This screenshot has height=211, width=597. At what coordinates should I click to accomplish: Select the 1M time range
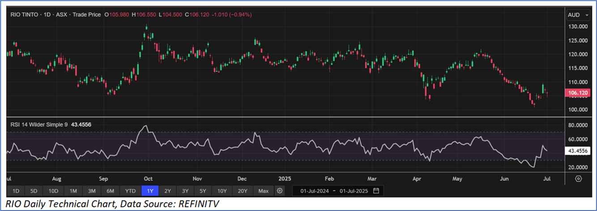73,191
